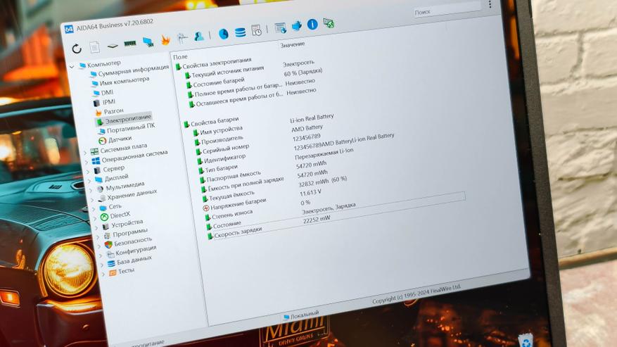Viewport: 617px width, 347px height.
Task: Click the Значение column header
Action: click(293, 44)
